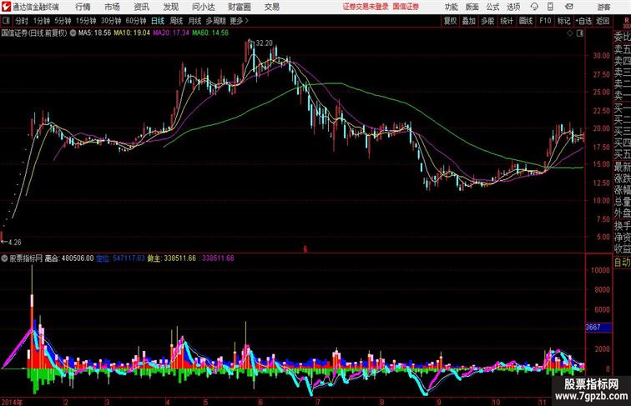Click the diamond icon at chart top-right

570,33
